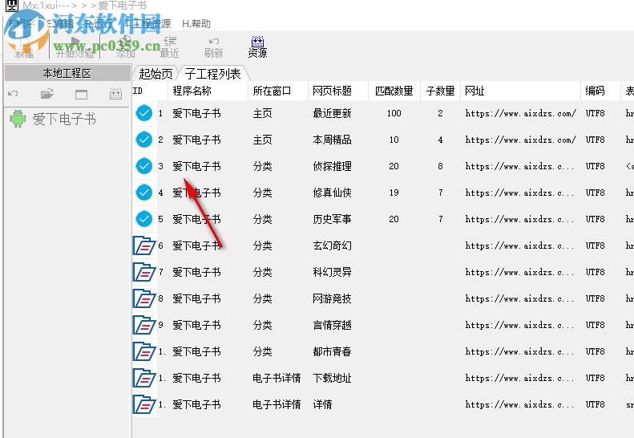Screen dimensions: 634x438
Task: Open the P.工程资源 menu
Action: tap(147, 24)
